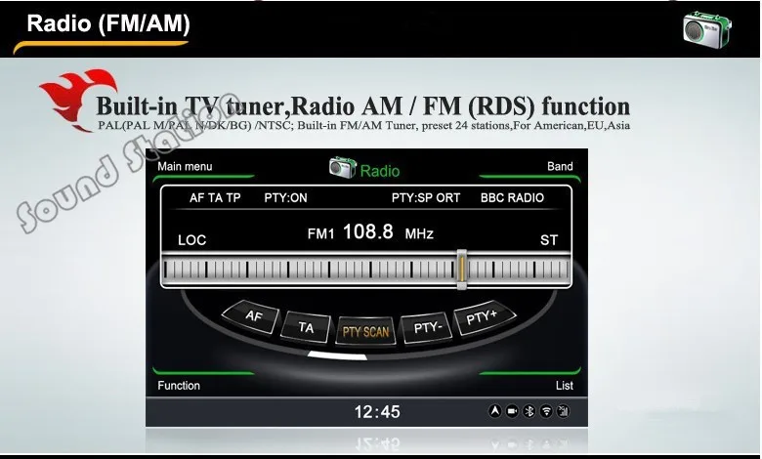Click the Radio (FM/AM) heading
The image size is (762, 459).
(x=107, y=23)
